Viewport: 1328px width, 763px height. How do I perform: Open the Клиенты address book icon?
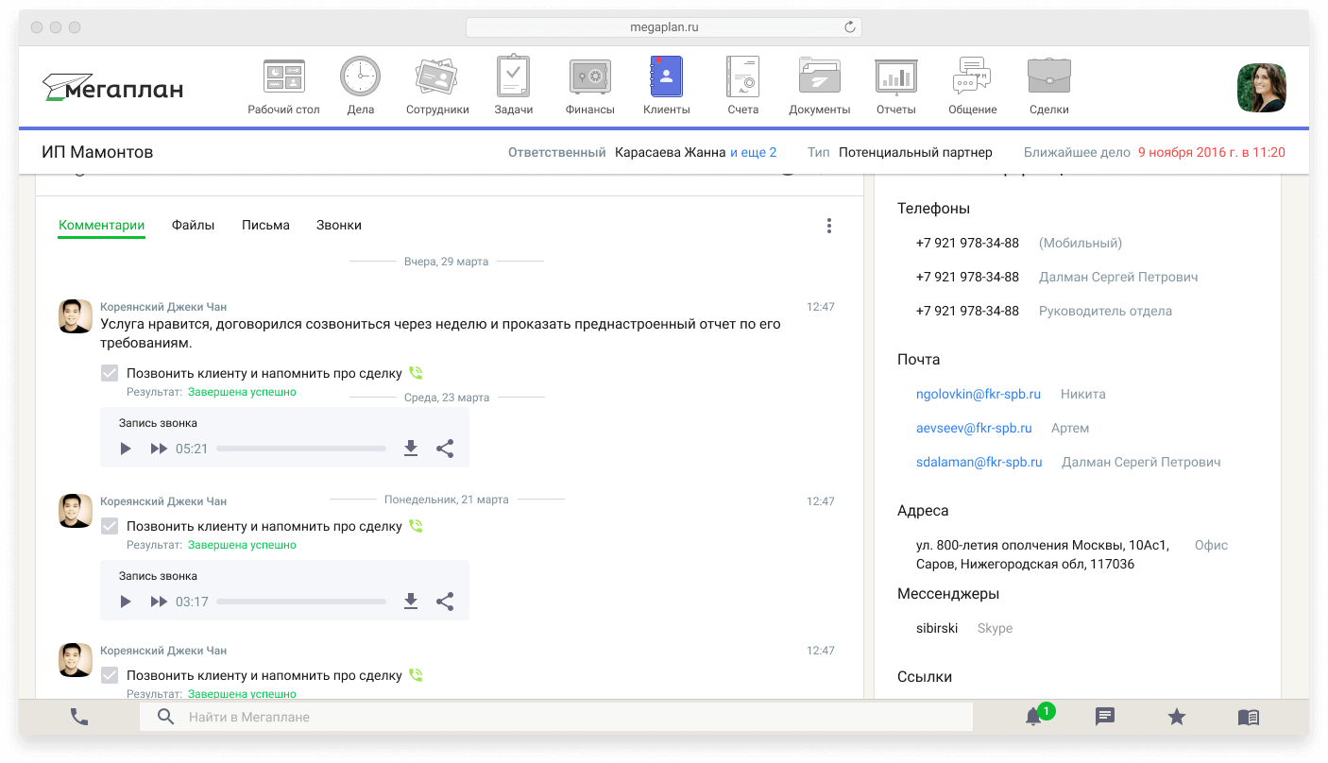click(666, 77)
